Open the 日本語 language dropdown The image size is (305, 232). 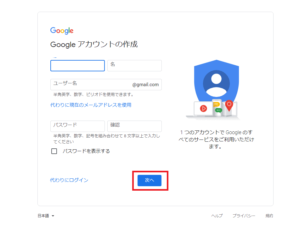pos(46,216)
